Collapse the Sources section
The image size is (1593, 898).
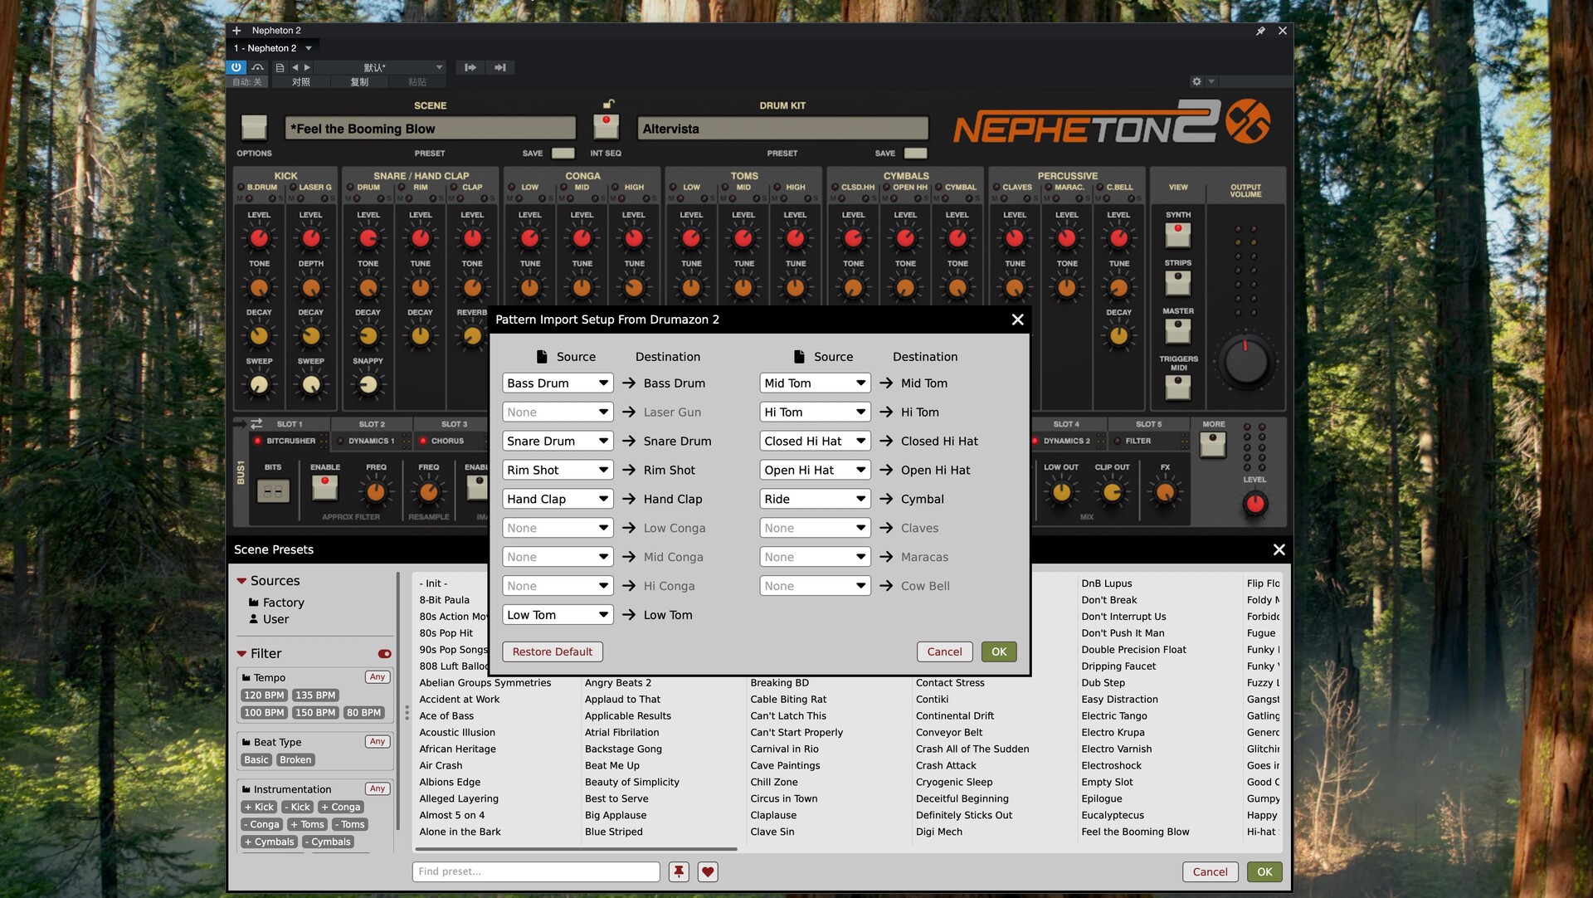[x=241, y=581]
